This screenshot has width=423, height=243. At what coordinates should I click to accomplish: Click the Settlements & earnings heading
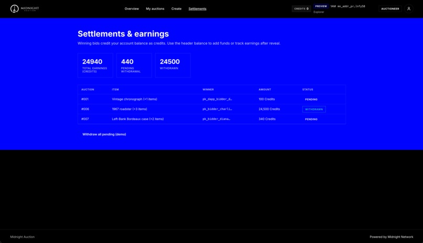point(123,34)
